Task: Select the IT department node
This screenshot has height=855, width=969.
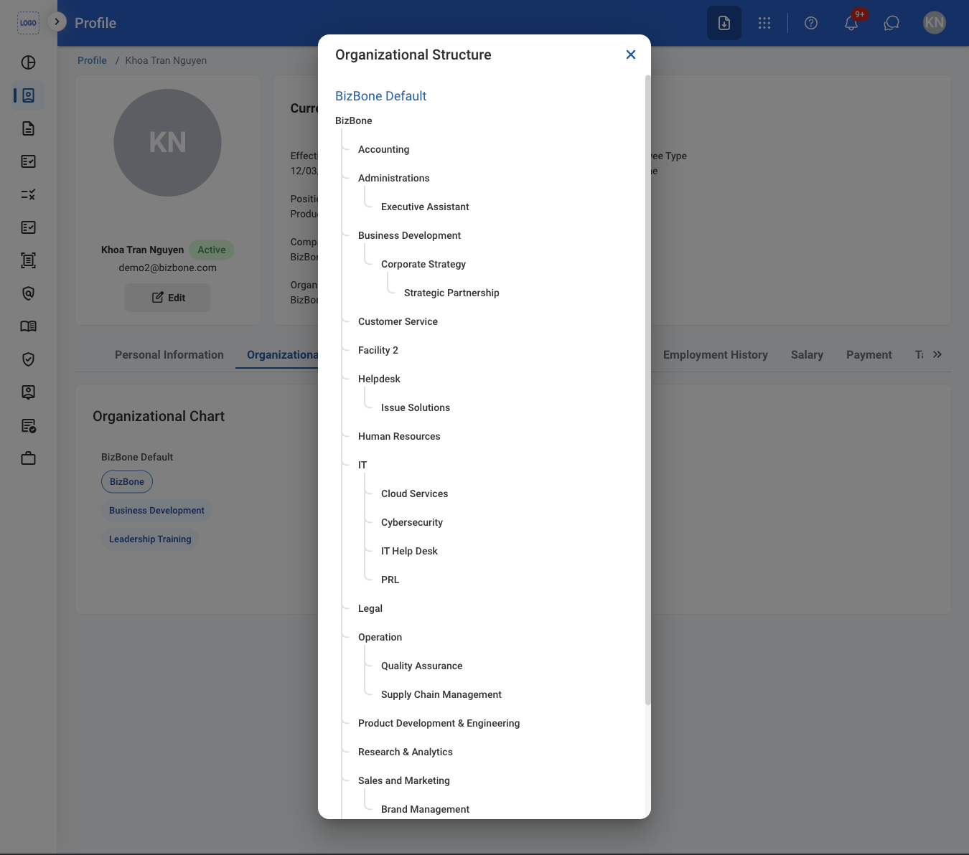Action: 362,465
